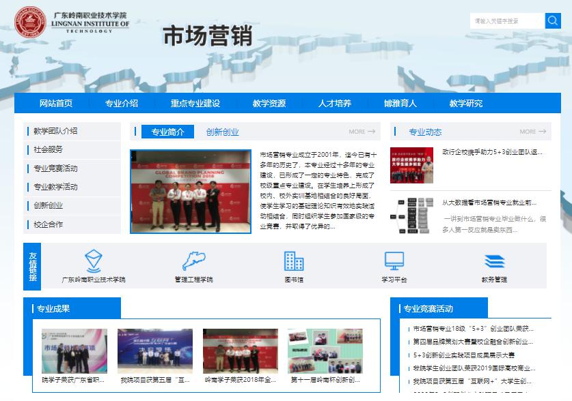Screen dimensions: 572x401
Task: Go to 网站首页 in navigation bar
Action: point(56,104)
